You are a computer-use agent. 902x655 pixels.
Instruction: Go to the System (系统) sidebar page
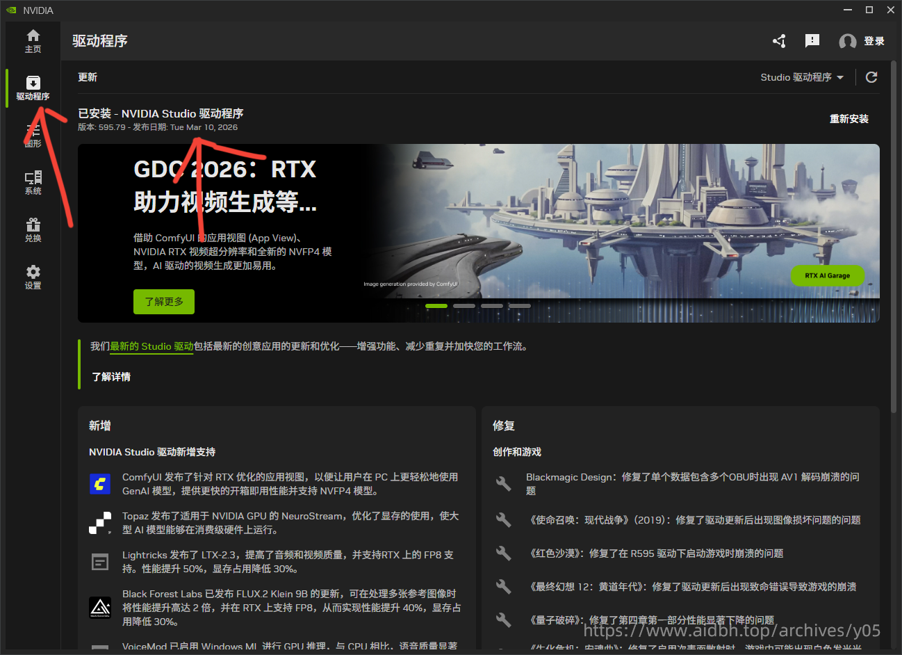[x=33, y=183]
